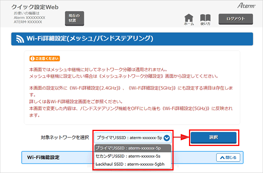Click the Aterm logo at top right

point(246,6)
